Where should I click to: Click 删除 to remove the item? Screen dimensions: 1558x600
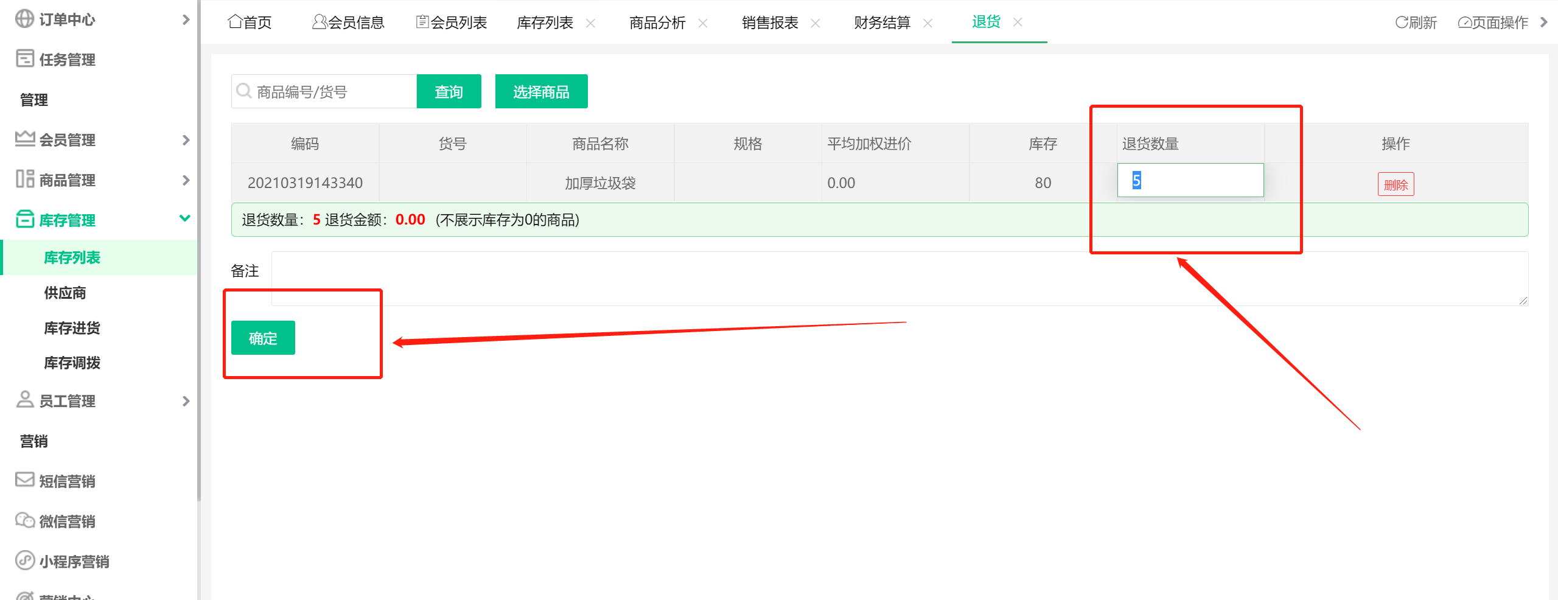click(x=1396, y=184)
